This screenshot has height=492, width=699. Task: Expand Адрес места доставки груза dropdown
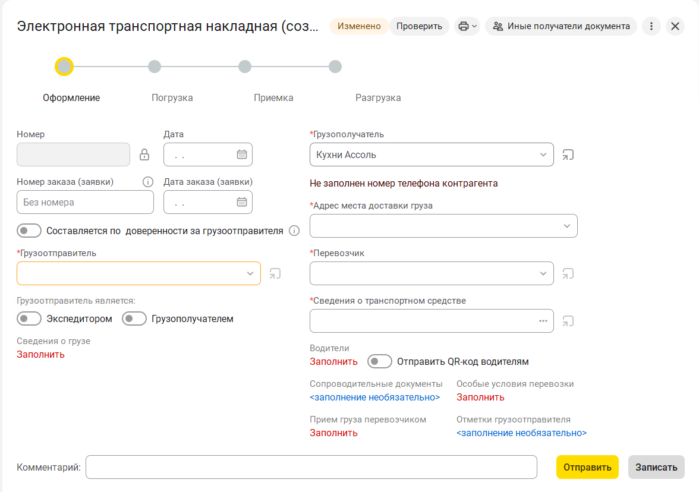click(x=566, y=226)
